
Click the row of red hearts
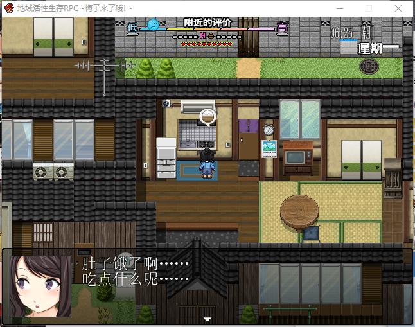point(206,44)
